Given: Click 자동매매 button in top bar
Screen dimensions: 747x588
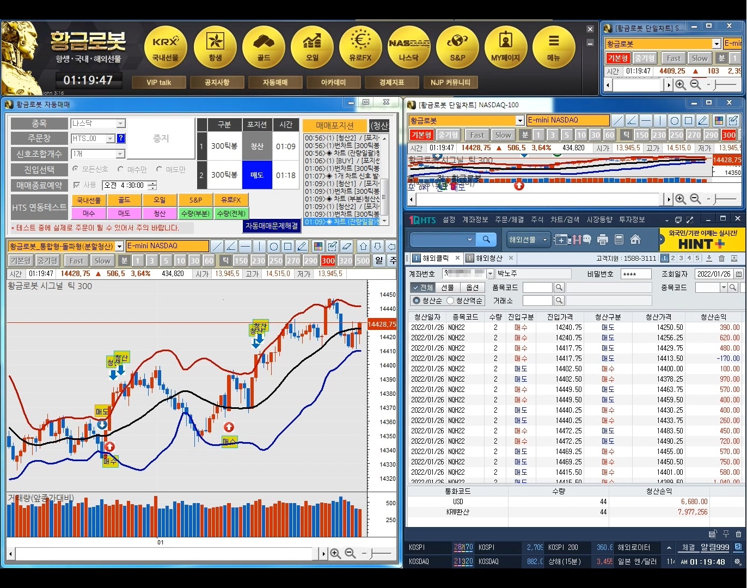Looking at the screenshot, I should (x=275, y=83).
